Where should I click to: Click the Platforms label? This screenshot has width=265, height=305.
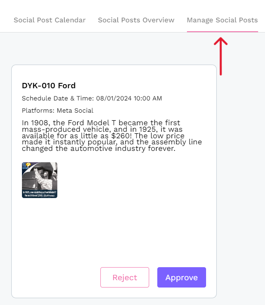(x=38, y=111)
